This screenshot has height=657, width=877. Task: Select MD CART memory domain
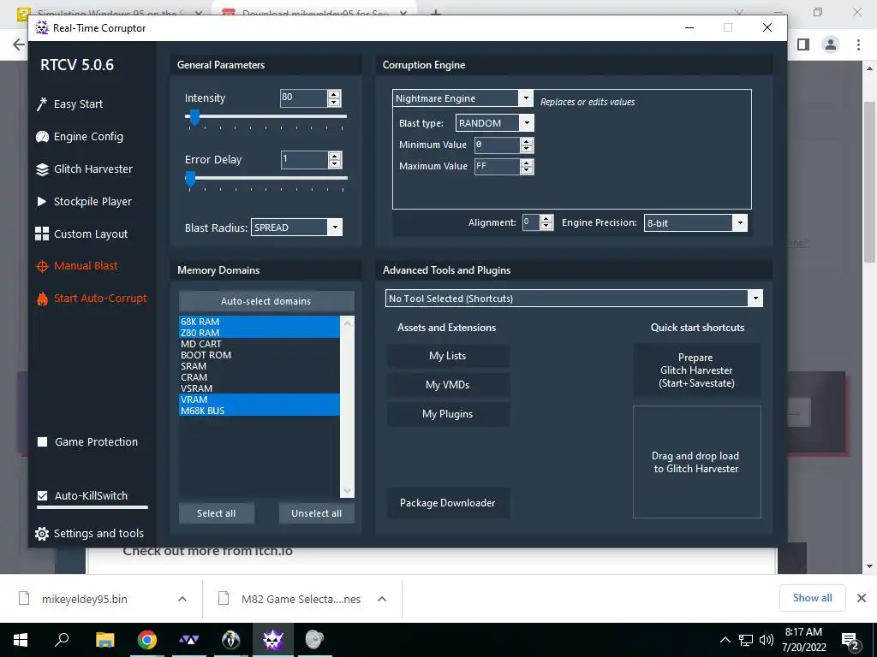coord(259,344)
